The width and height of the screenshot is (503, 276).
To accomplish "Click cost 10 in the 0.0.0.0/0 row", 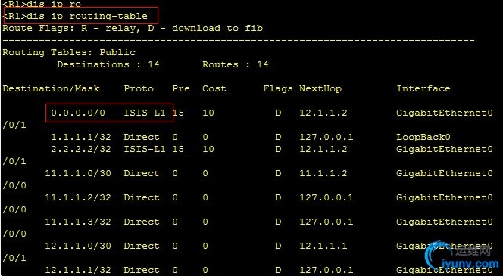I will coord(208,113).
